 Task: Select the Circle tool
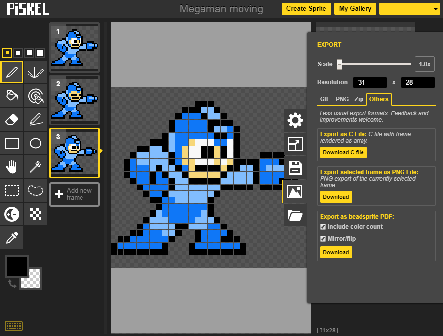(x=36, y=143)
